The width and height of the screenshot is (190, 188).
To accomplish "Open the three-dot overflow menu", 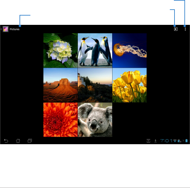I will coord(185,29).
